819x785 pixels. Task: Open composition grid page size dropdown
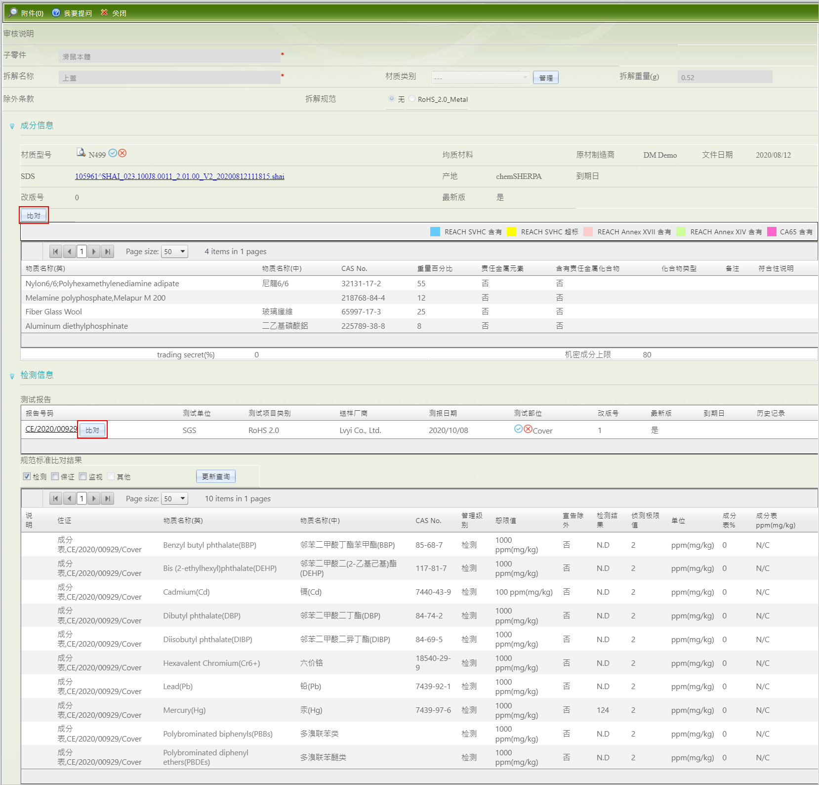(175, 252)
